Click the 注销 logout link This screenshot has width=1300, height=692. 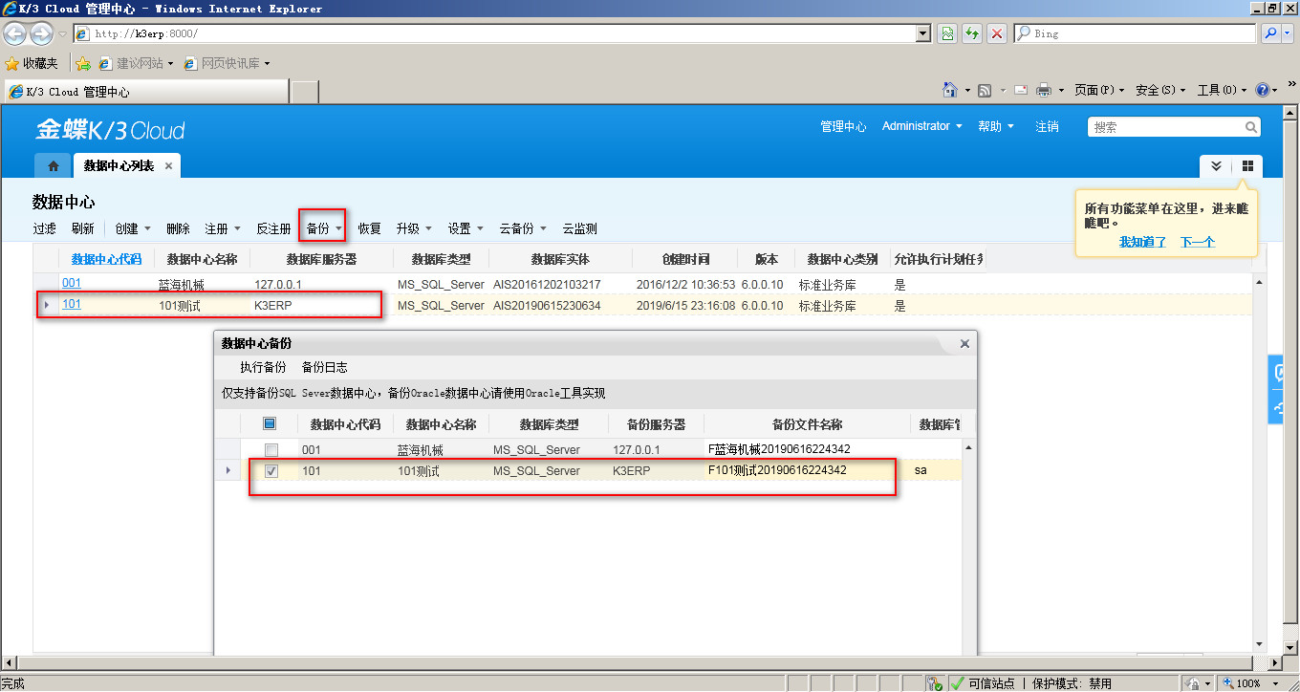tap(1047, 126)
